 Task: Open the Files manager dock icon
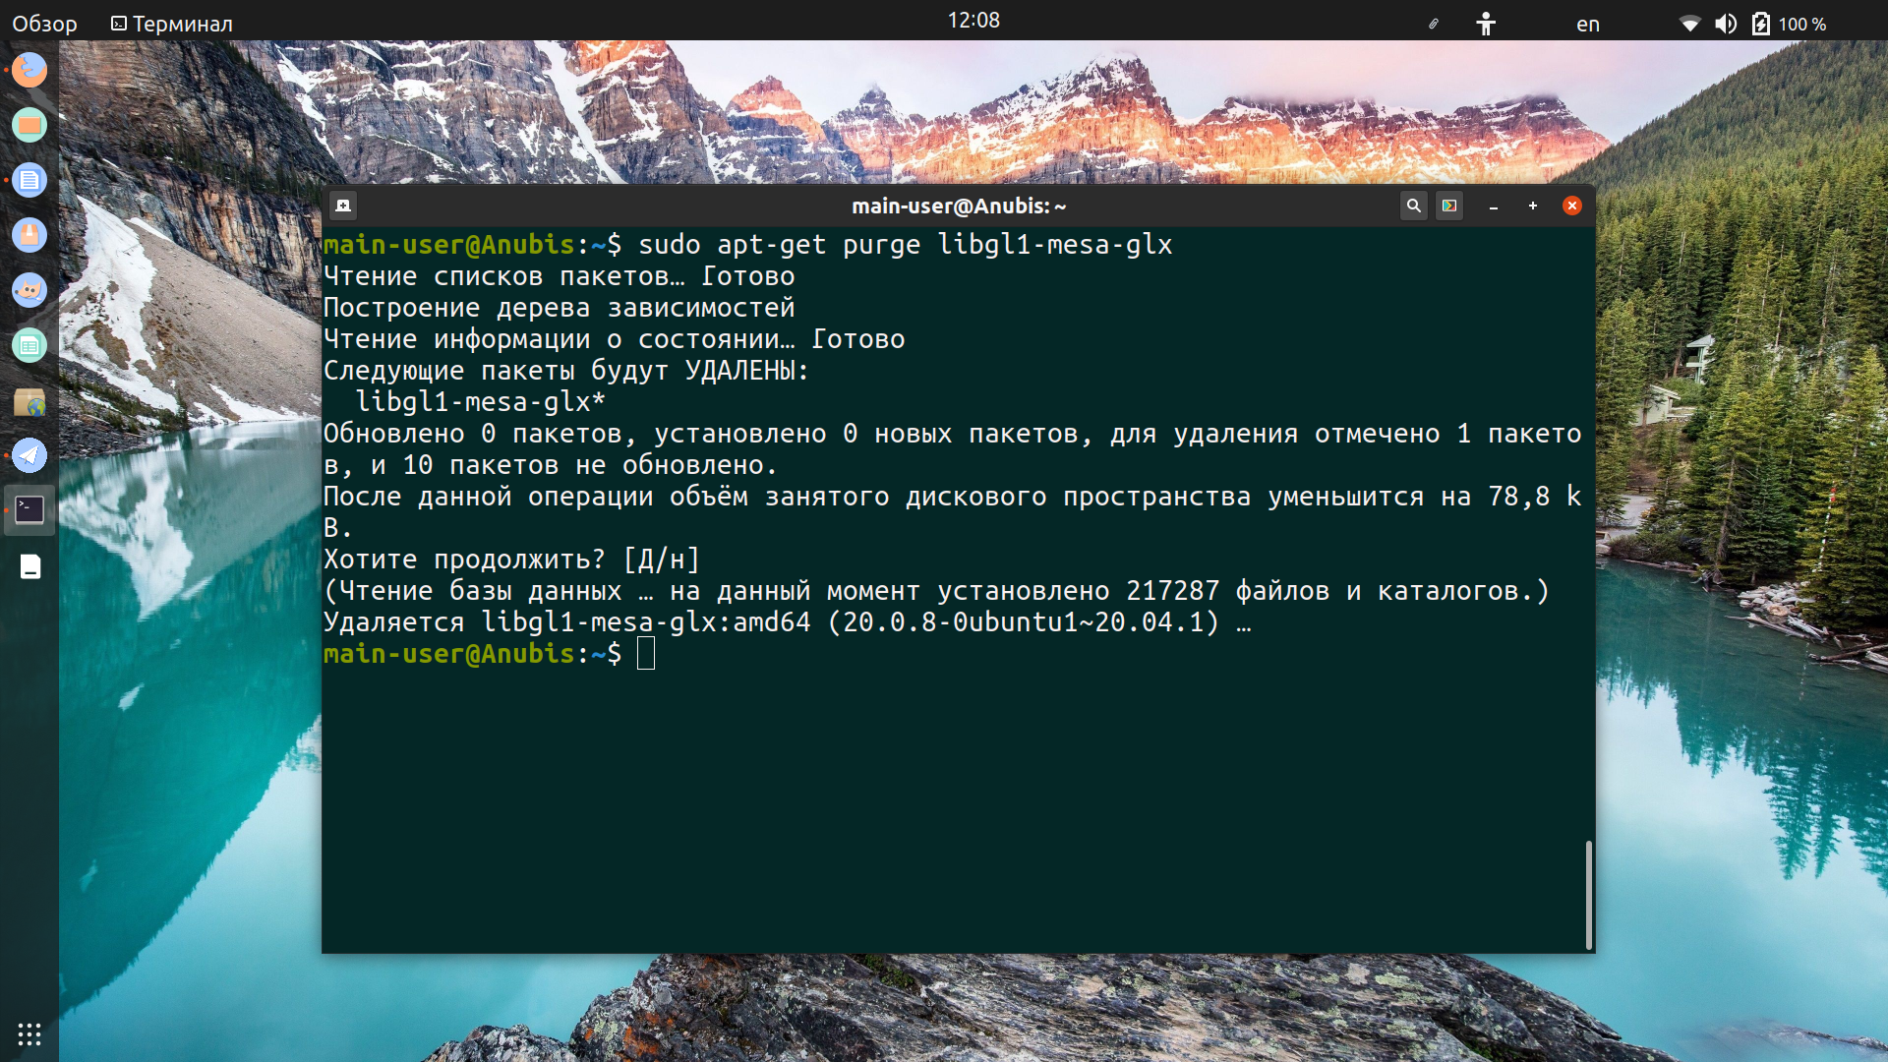click(x=29, y=125)
